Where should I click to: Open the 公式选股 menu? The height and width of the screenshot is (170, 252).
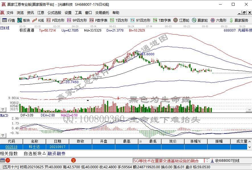click(54, 13)
